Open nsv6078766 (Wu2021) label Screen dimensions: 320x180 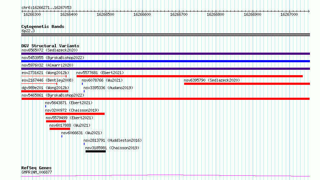click(102, 80)
